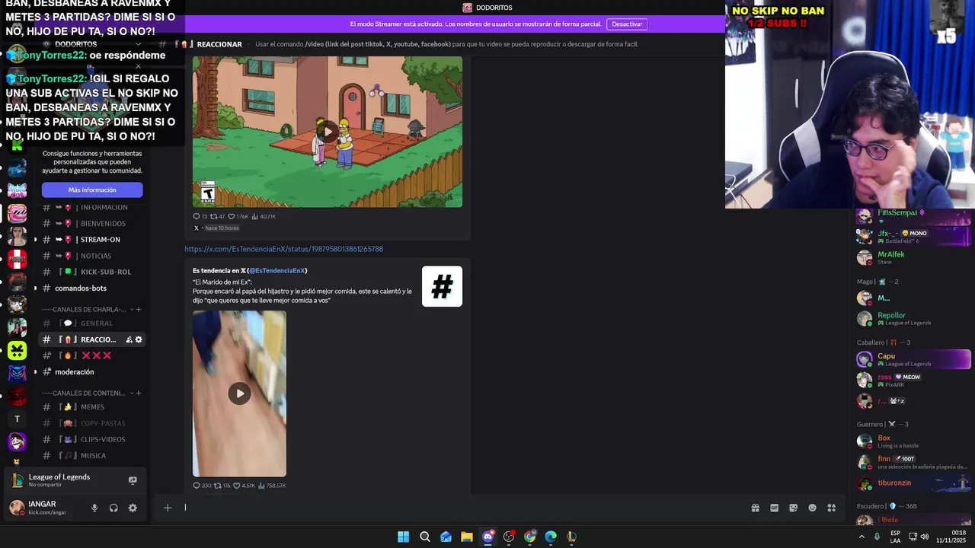The width and height of the screenshot is (975, 548).
Task: Click member finn in the member list
Action: point(913,462)
